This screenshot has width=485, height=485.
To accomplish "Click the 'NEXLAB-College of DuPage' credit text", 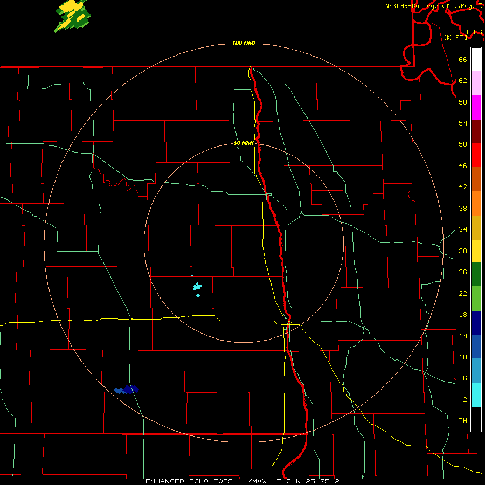I will point(431,6).
